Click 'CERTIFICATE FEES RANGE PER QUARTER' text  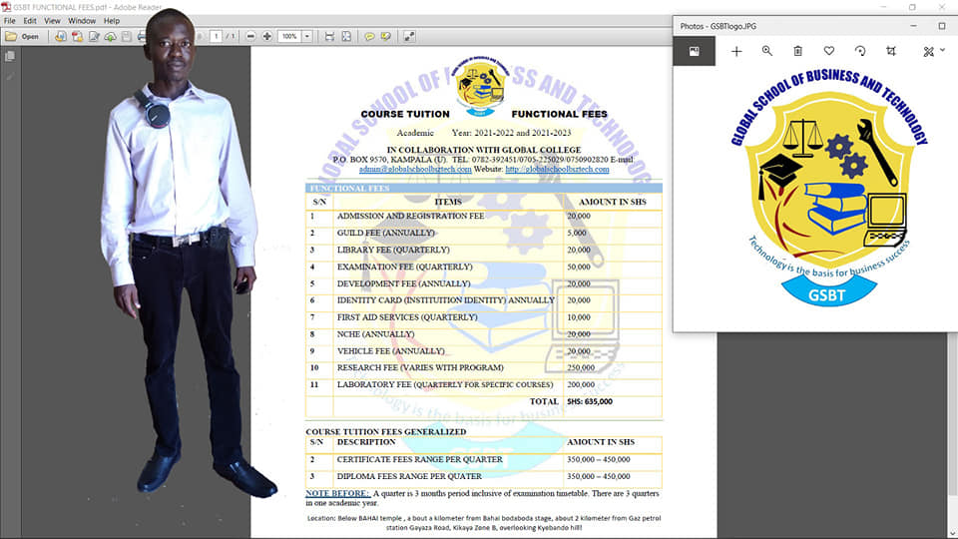(x=420, y=459)
